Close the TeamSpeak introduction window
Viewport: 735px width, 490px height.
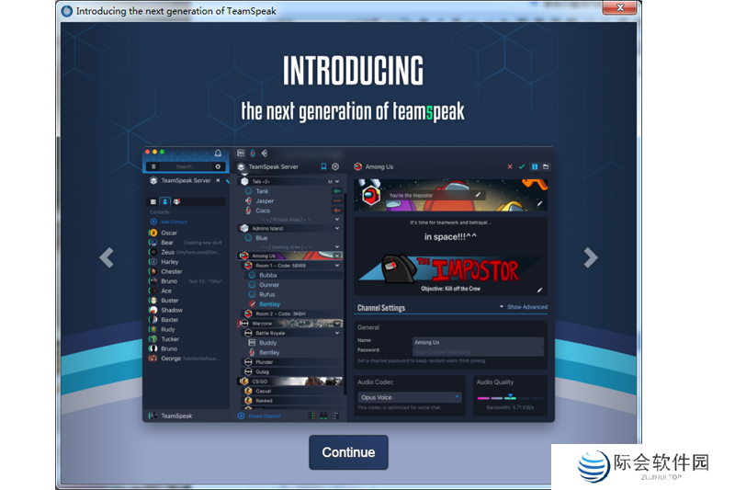pyautogui.click(x=619, y=7)
